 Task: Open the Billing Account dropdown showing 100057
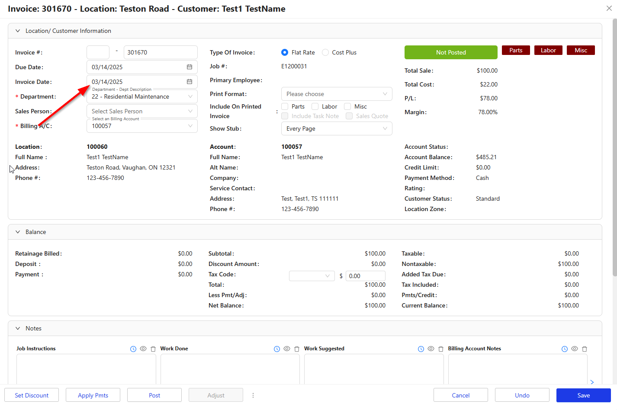142,126
